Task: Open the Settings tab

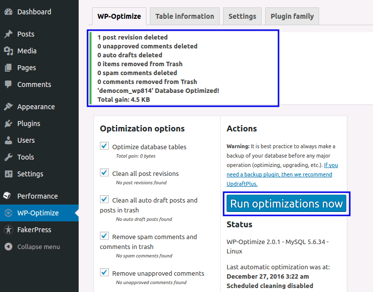Action: coord(242,16)
